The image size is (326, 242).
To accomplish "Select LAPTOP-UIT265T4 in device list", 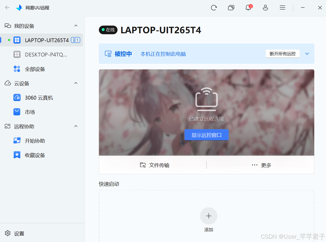I will (42, 40).
